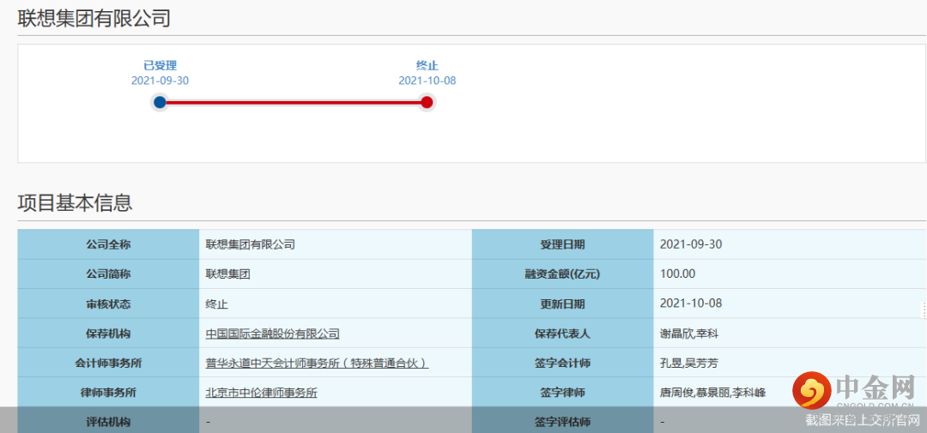Click the 终止 review status value
Image resolution: width=927 pixels, height=433 pixels.
(216, 304)
